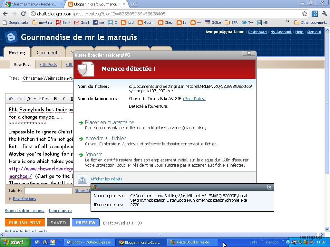Open the NB bookmark
The height and width of the screenshot is (247, 330).
pos(262,23)
